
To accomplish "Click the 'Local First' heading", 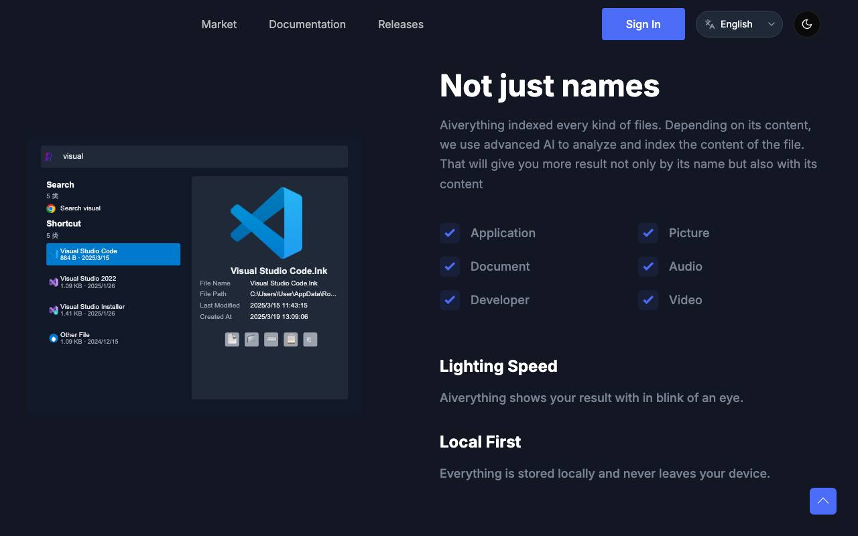I will point(481,442).
